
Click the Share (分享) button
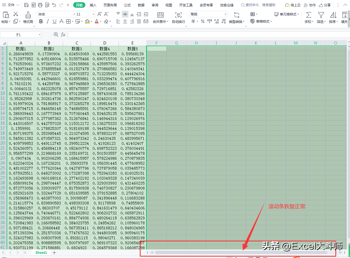tap(325, 5)
